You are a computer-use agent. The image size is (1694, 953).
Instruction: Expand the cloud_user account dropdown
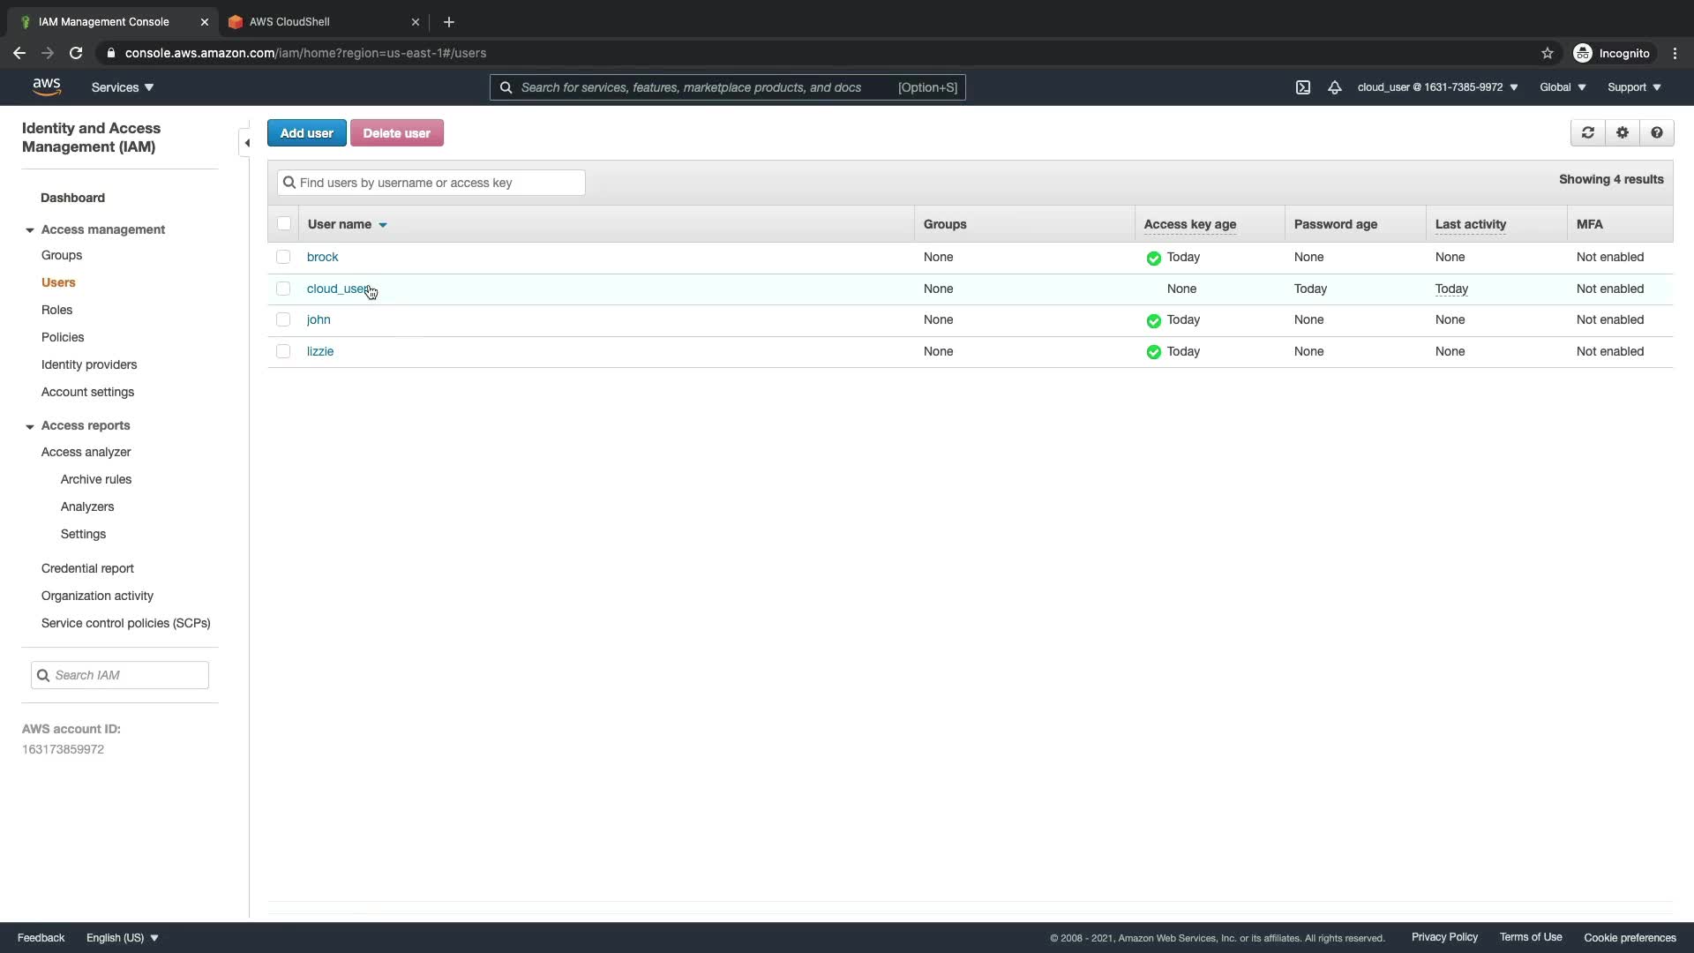1437,87
